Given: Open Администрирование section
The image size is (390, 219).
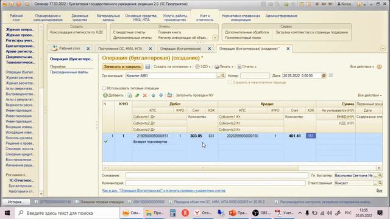Looking at the screenshot, I should [282, 16].
